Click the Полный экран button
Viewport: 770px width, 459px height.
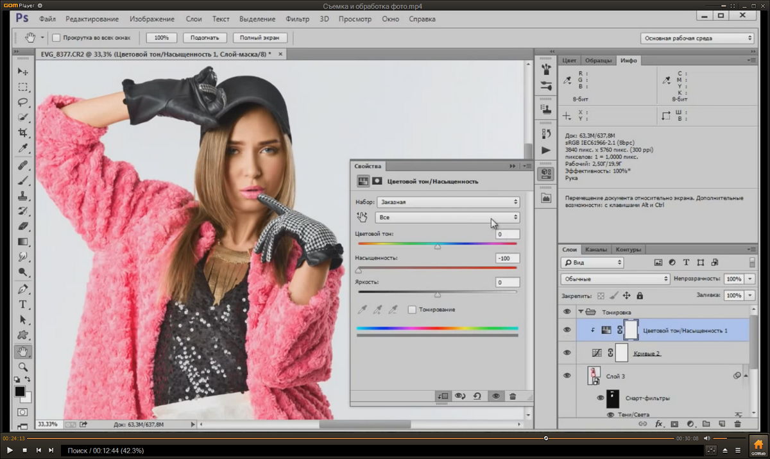point(259,38)
